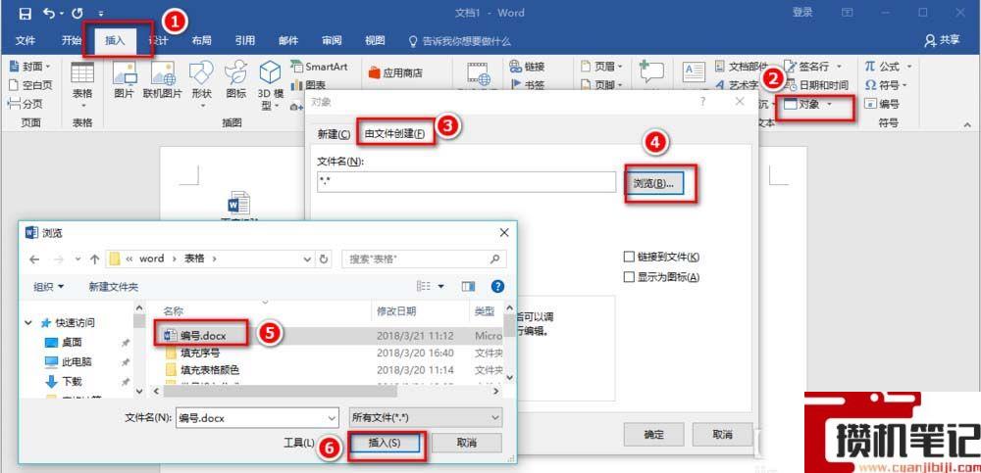Viewport: 981px width, 473px height.
Task: Go up one folder level in the Browse dialog
Action: (94, 259)
